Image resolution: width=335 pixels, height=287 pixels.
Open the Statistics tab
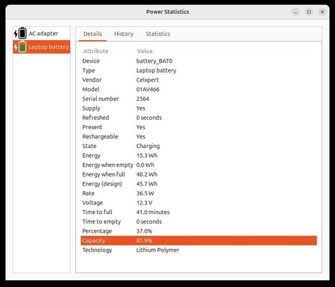157,34
